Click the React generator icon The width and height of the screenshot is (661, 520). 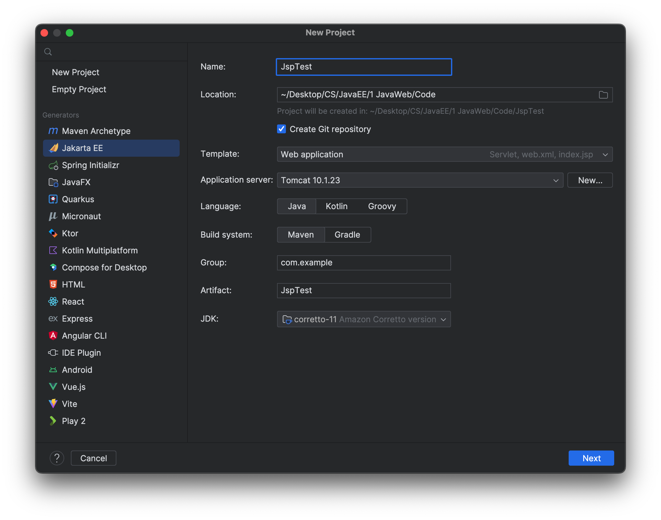53,301
